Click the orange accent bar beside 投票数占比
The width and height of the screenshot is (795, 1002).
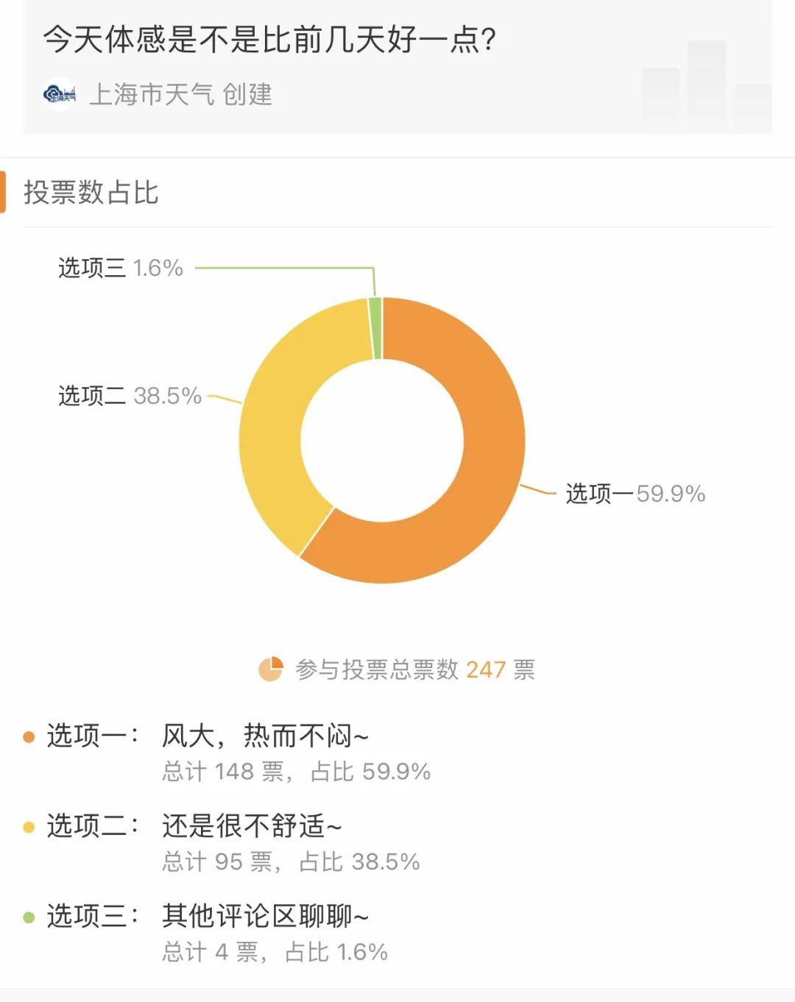[x=3, y=192]
